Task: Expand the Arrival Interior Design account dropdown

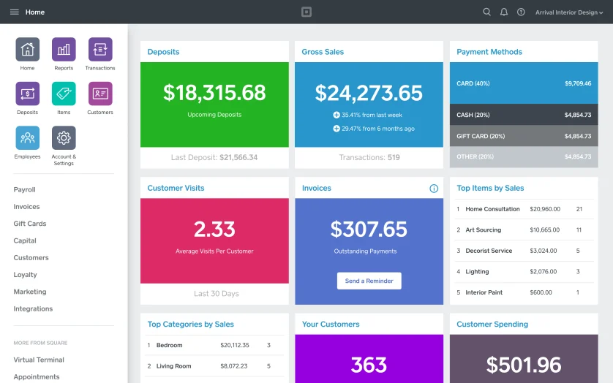Action: pyautogui.click(x=569, y=12)
